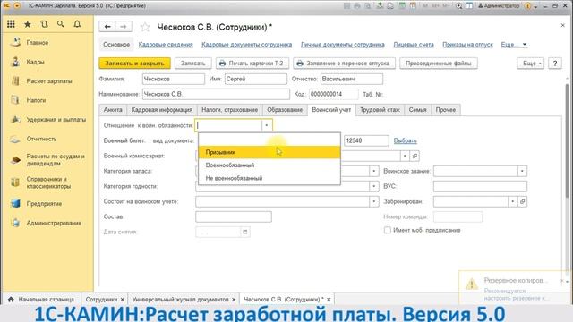
Task: Click the Состав input field
Action: point(234,216)
